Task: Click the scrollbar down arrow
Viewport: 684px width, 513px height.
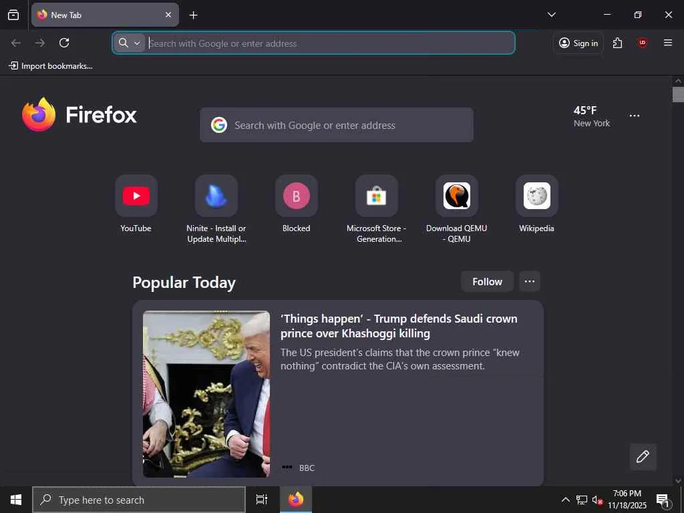Action: pyautogui.click(x=678, y=481)
